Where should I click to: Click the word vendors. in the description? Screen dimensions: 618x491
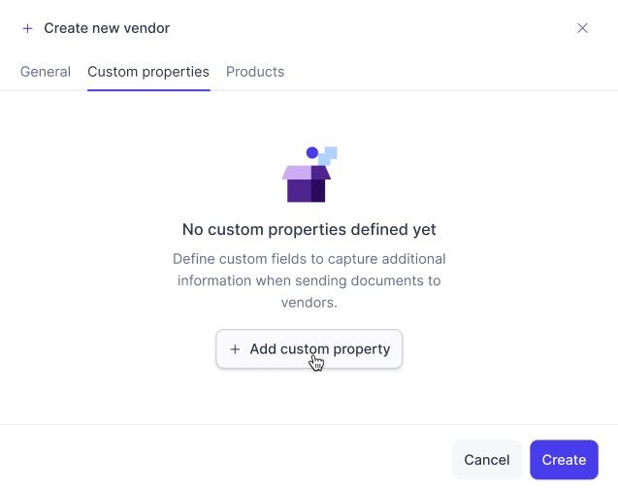[x=309, y=303]
